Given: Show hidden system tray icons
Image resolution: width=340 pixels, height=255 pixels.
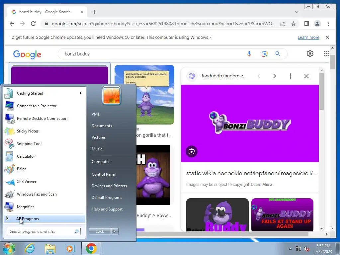Looking at the screenshot, I should tap(290, 249).
